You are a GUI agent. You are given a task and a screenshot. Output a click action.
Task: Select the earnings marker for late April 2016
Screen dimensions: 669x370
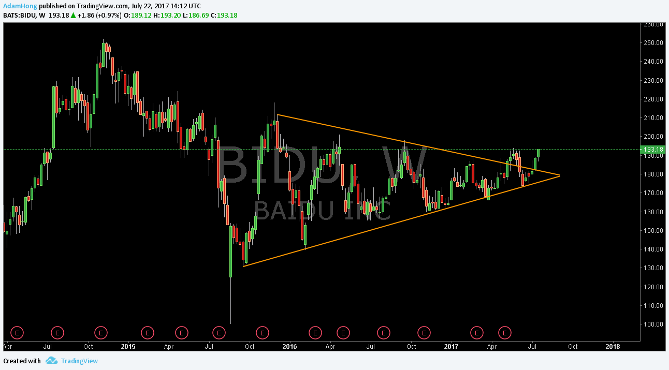pyautogui.click(x=342, y=332)
